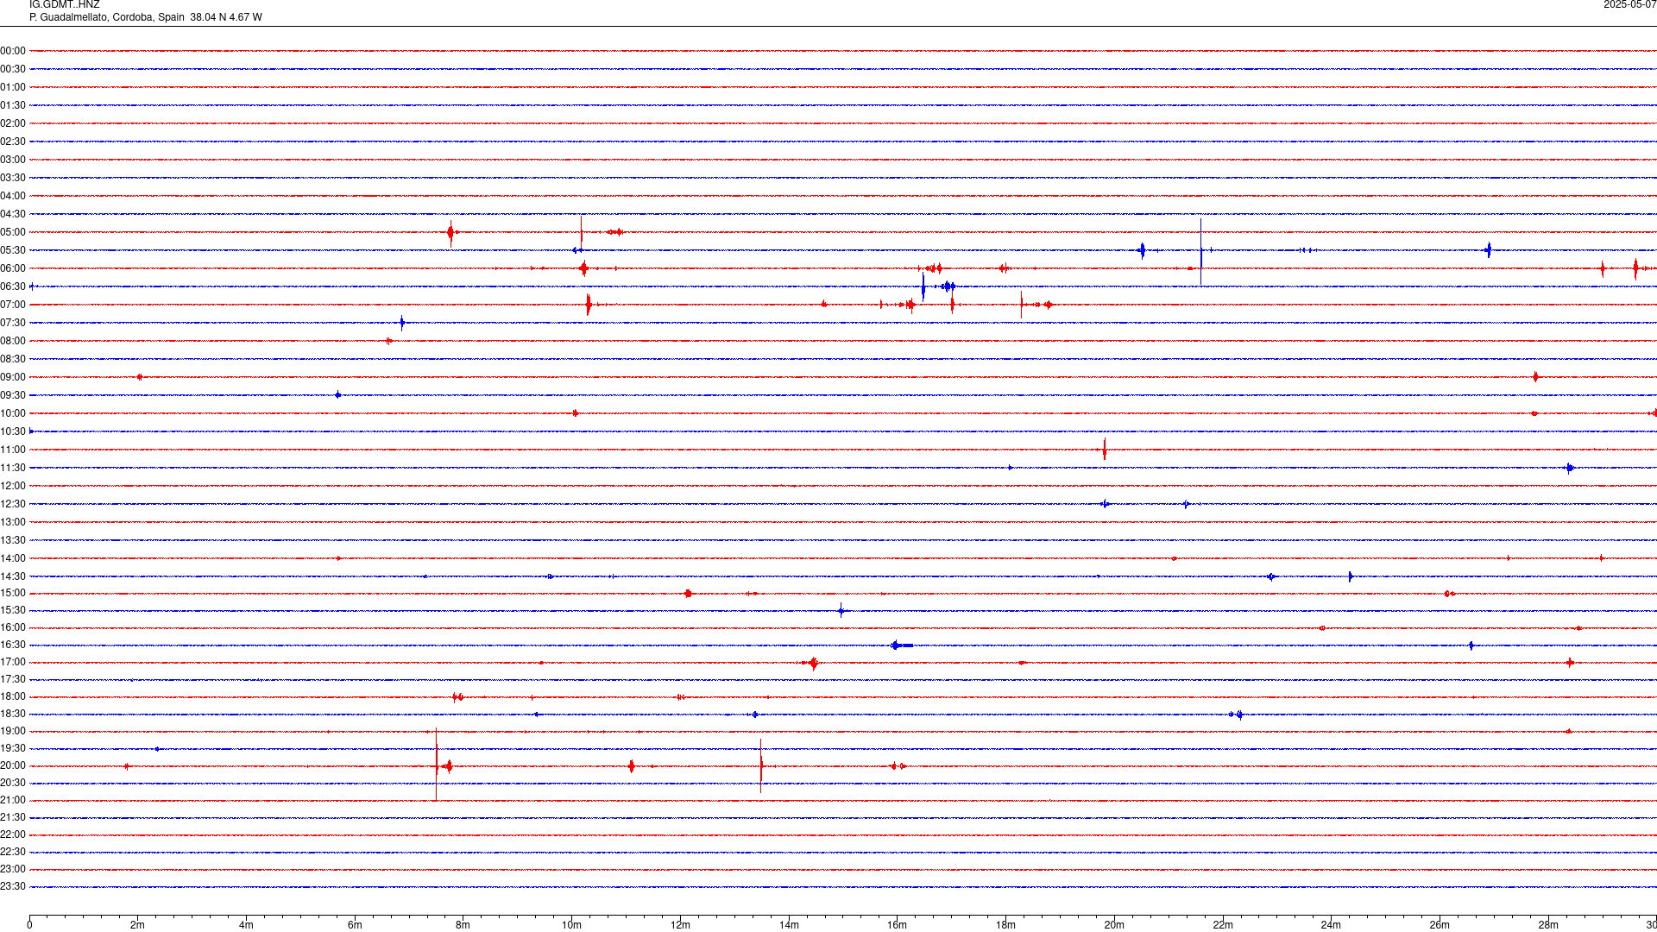
Task: Click the red event near 14.5m on 17:00 trace
Action: point(812,663)
